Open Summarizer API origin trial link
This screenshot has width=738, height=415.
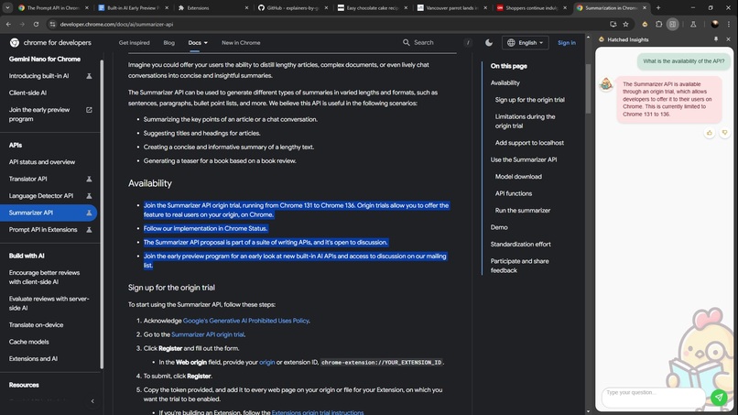coord(208,334)
